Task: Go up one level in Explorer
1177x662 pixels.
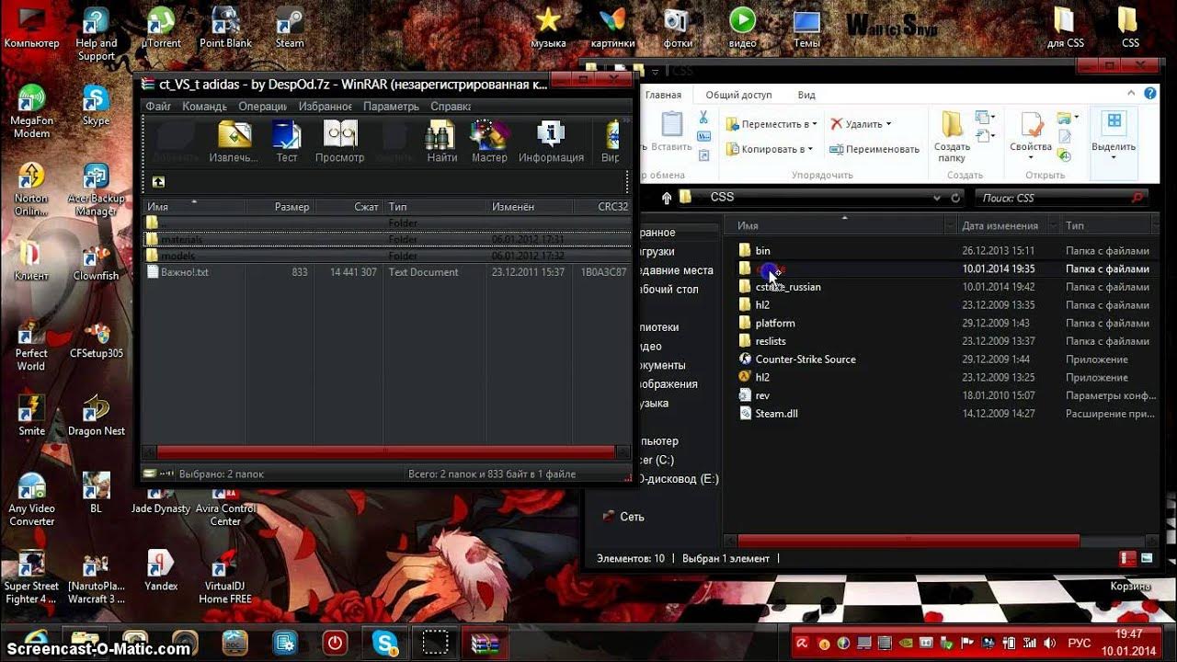Action: pos(667,198)
